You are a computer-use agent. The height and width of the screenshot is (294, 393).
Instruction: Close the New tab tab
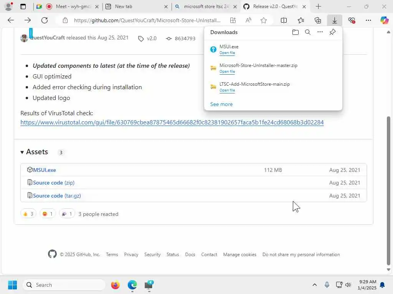166,7
